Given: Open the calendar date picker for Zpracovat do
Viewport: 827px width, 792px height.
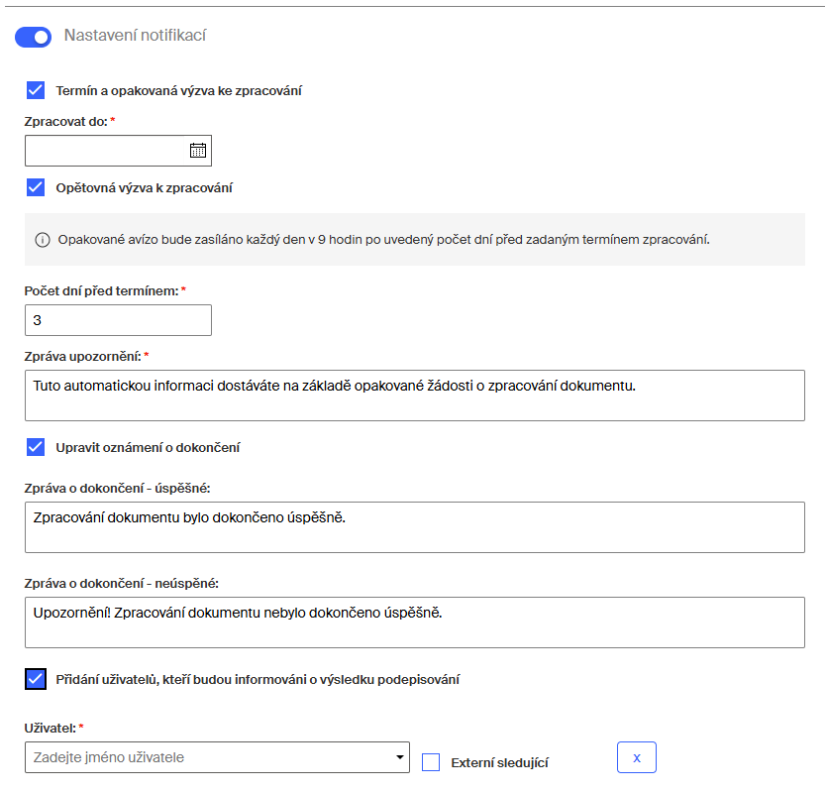Looking at the screenshot, I should [198, 150].
